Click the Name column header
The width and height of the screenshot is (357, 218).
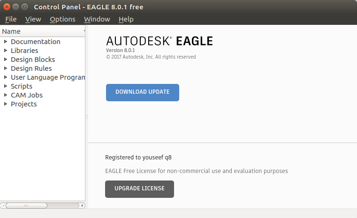tap(42, 31)
